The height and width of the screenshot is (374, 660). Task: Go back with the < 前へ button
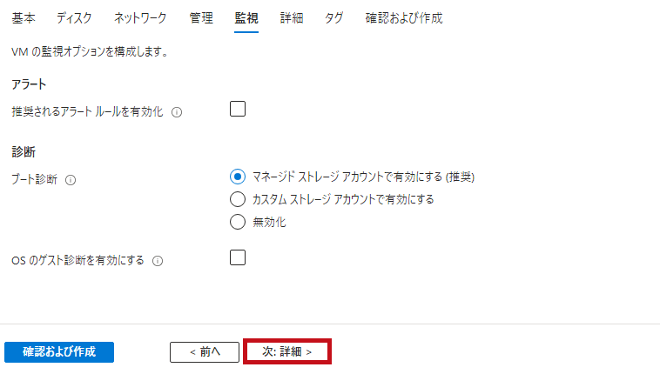coord(205,351)
